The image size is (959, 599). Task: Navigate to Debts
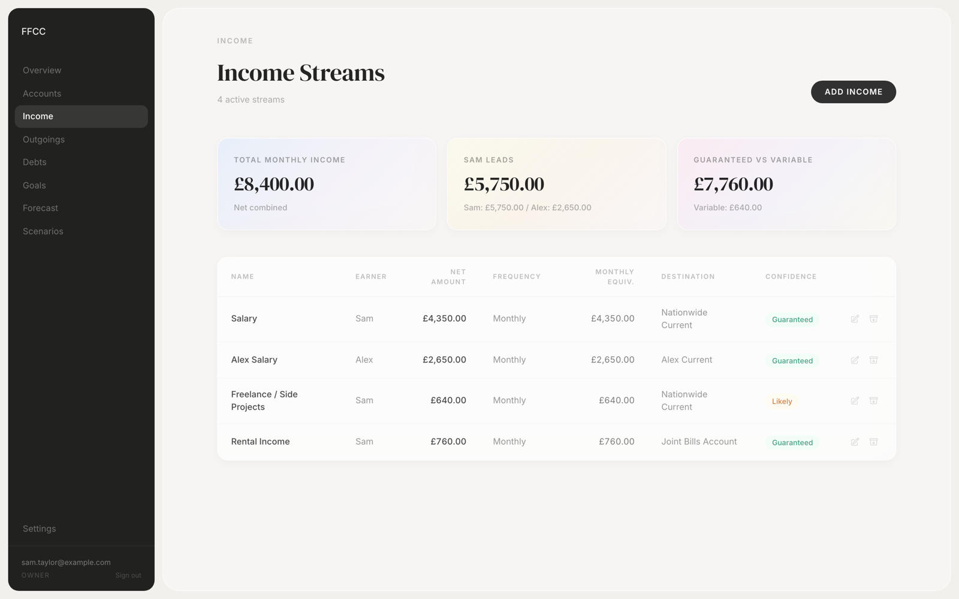pos(81,162)
